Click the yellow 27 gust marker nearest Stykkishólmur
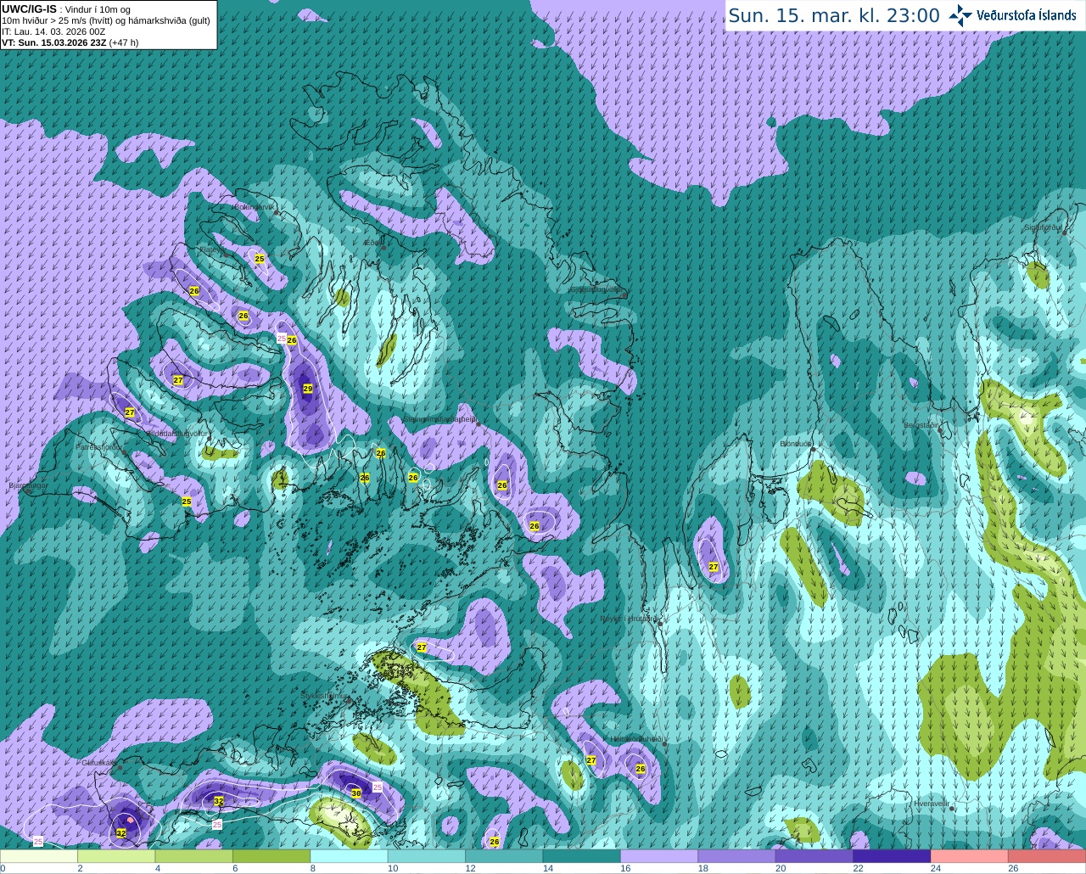This screenshot has width=1086, height=874. pyautogui.click(x=422, y=647)
